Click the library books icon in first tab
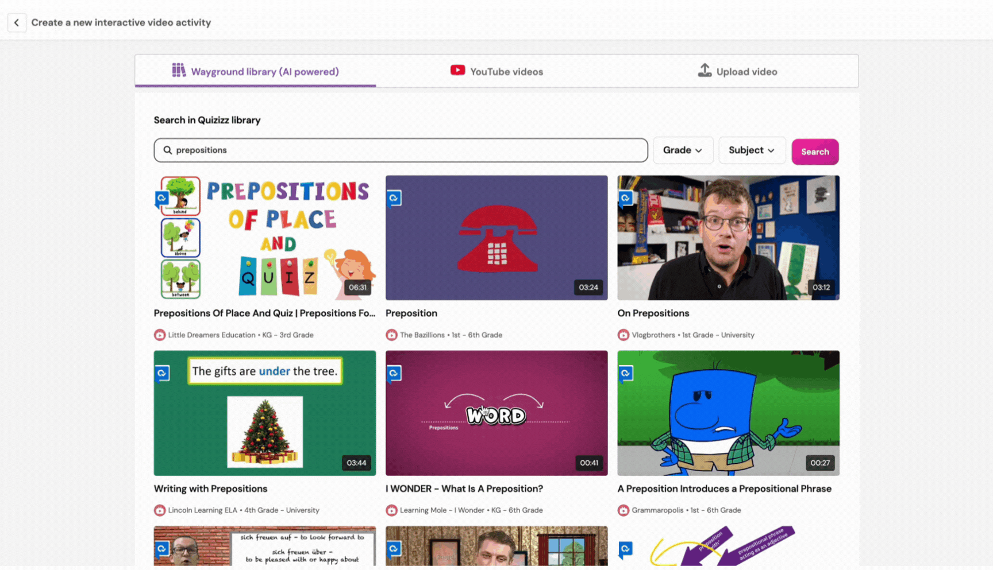This screenshot has height=570, width=993. (179, 70)
